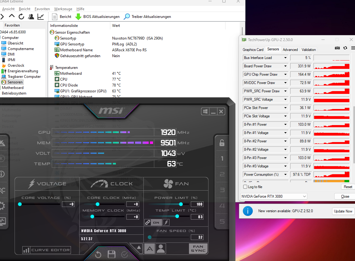Open the AIDA64 user favorites icon
The height and width of the screenshot is (261, 355).
tap(31, 16)
